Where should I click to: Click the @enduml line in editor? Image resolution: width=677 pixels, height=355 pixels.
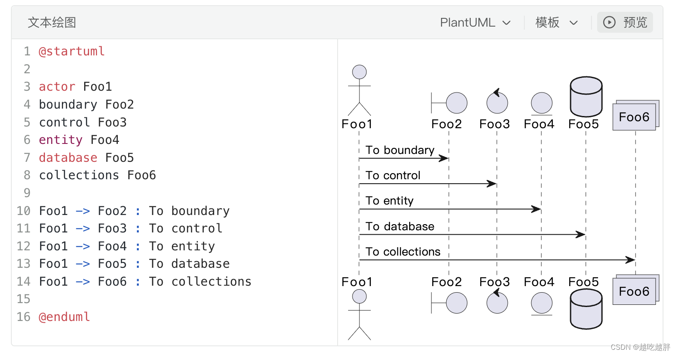click(64, 317)
